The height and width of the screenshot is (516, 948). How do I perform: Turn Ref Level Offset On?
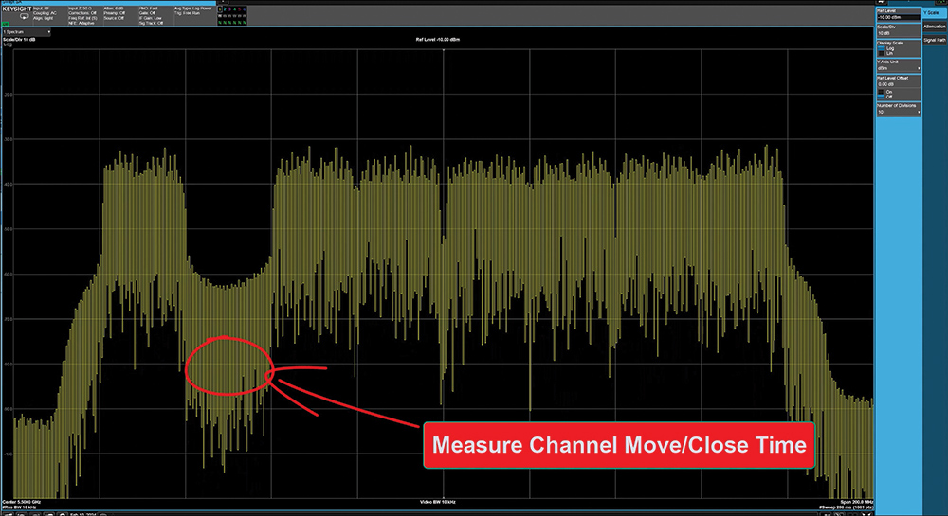(885, 92)
